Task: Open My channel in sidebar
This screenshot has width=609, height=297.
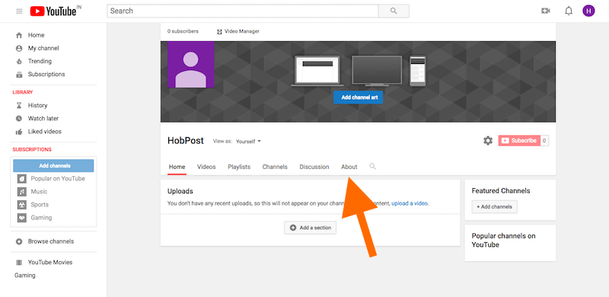Action: [x=43, y=48]
